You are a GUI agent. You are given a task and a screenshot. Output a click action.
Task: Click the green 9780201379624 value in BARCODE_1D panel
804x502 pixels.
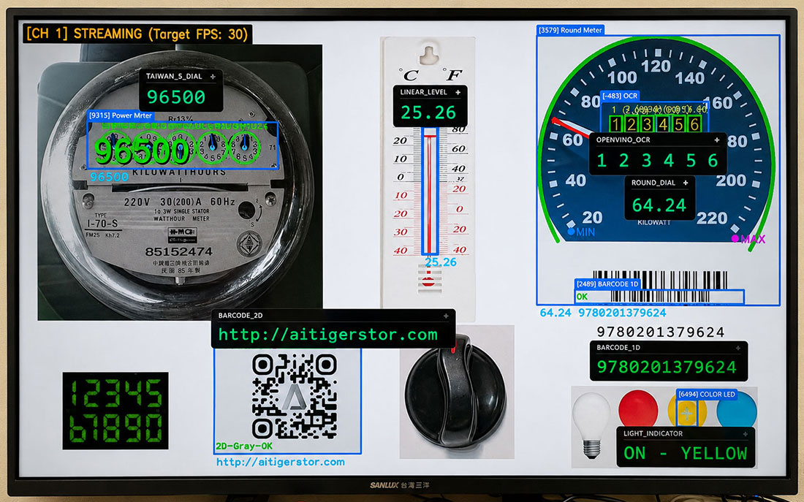click(x=667, y=367)
